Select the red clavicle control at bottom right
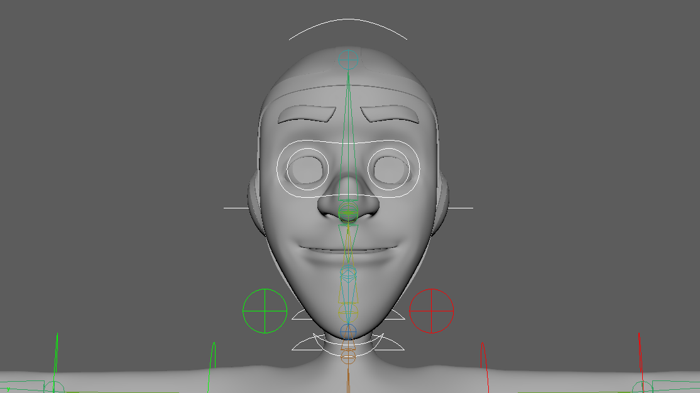The height and width of the screenshot is (393, 700). pyautogui.click(x=642, y=383)
